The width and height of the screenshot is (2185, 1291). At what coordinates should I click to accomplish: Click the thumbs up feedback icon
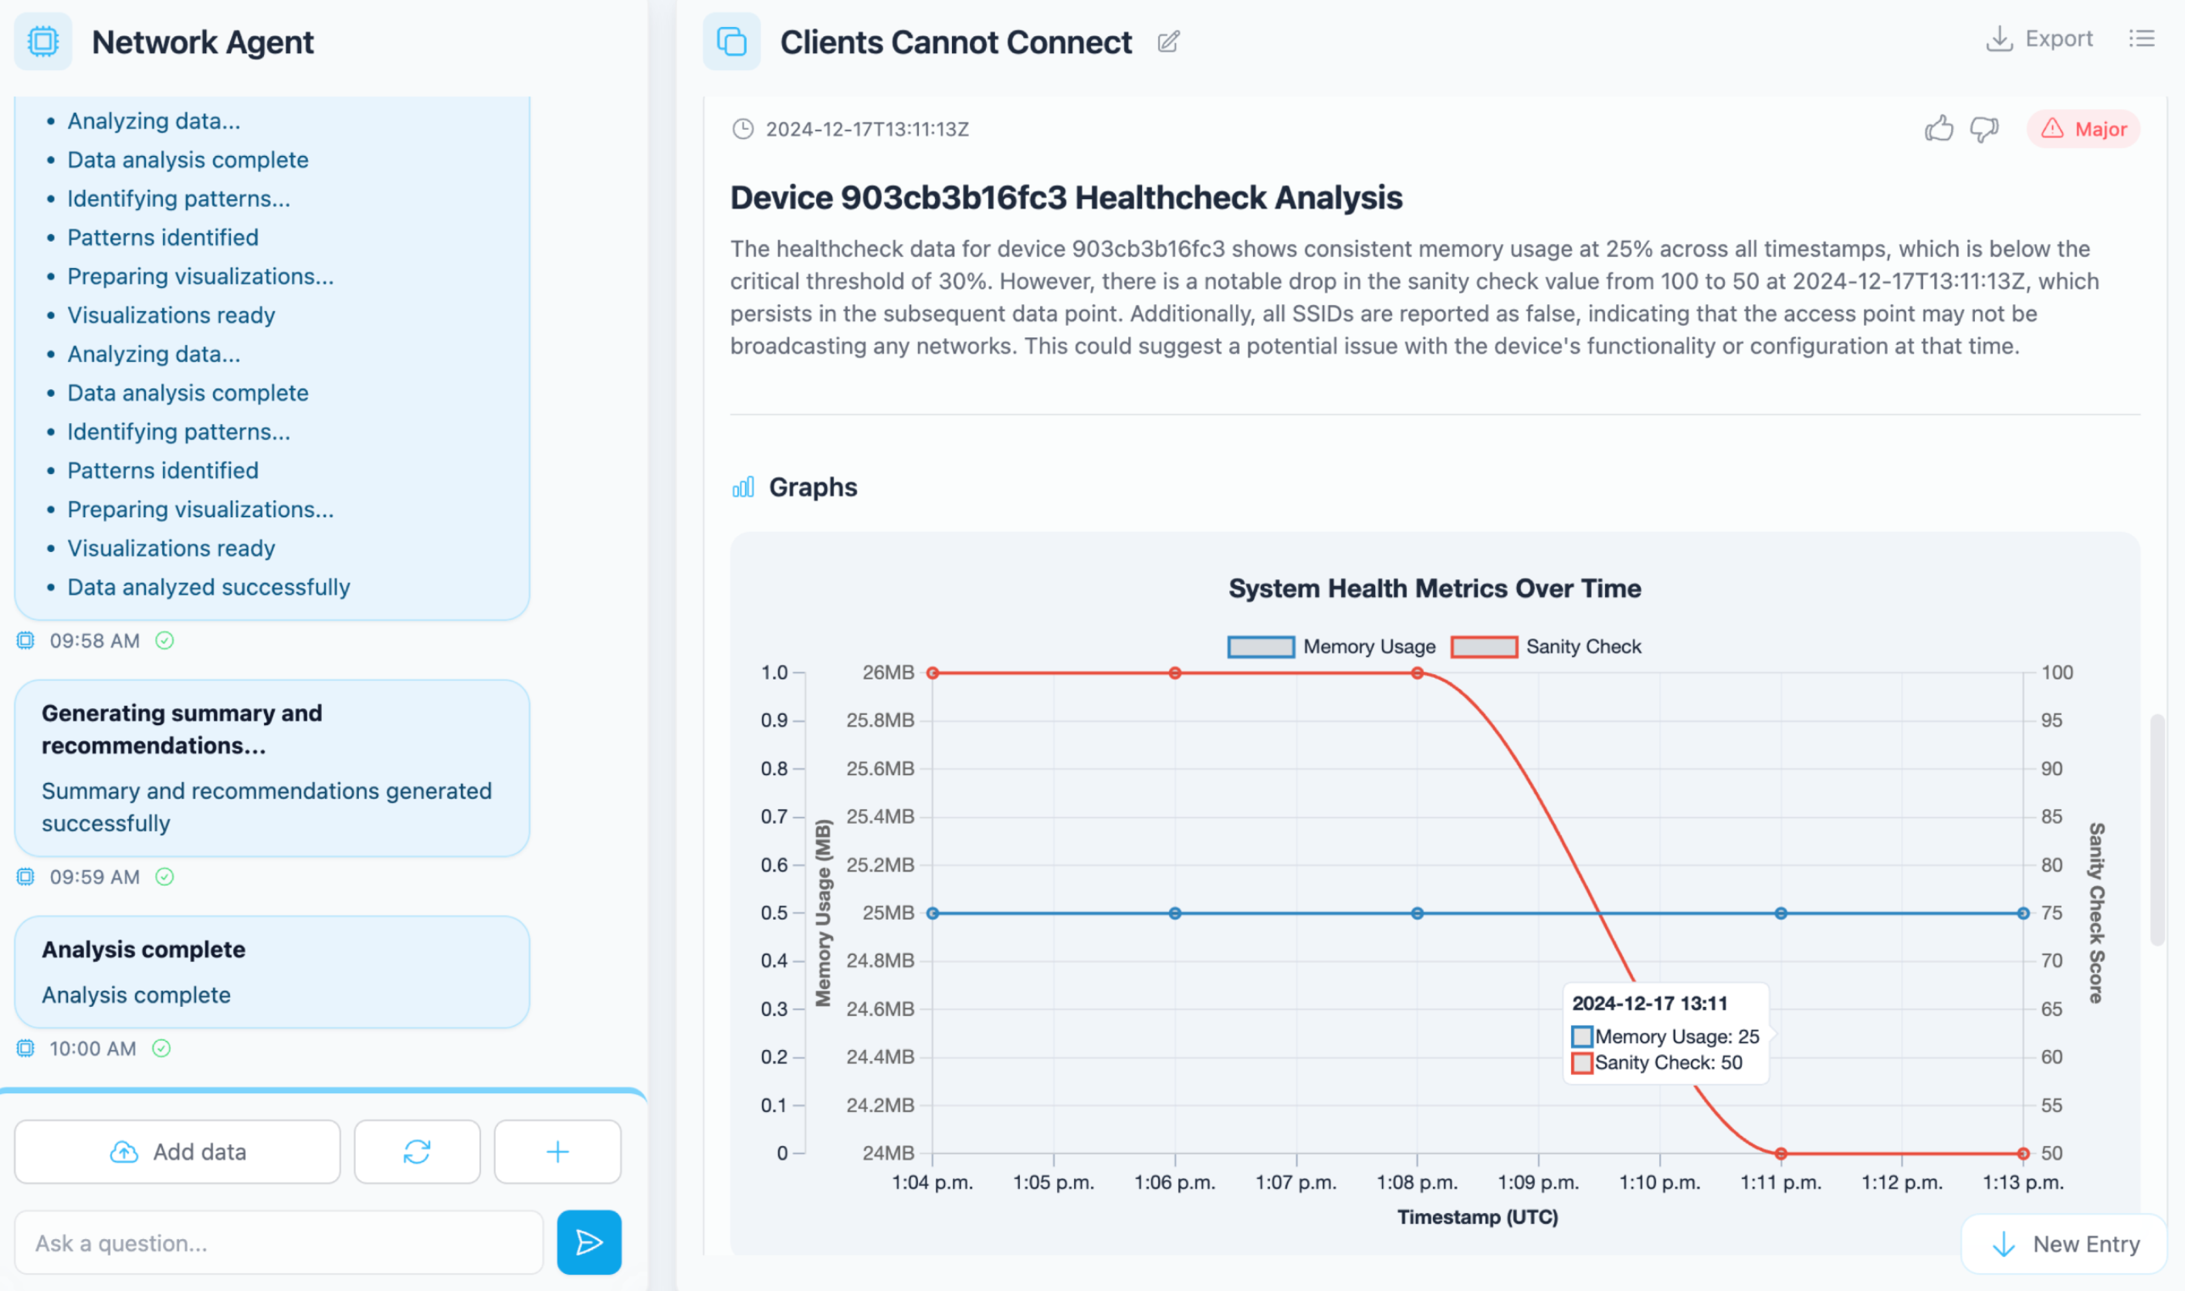[1938, 129]
